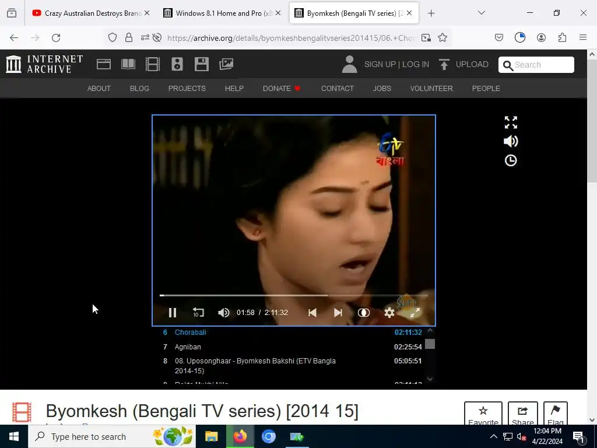Expand the list all tabs chevron

pos(482,13)
